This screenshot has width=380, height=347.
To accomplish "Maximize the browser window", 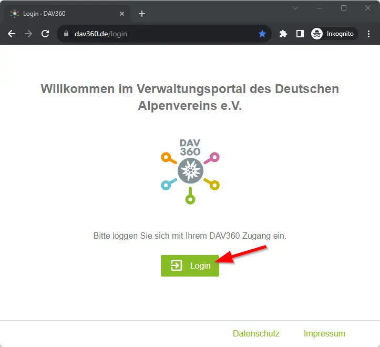I will (x=344, y=8).
